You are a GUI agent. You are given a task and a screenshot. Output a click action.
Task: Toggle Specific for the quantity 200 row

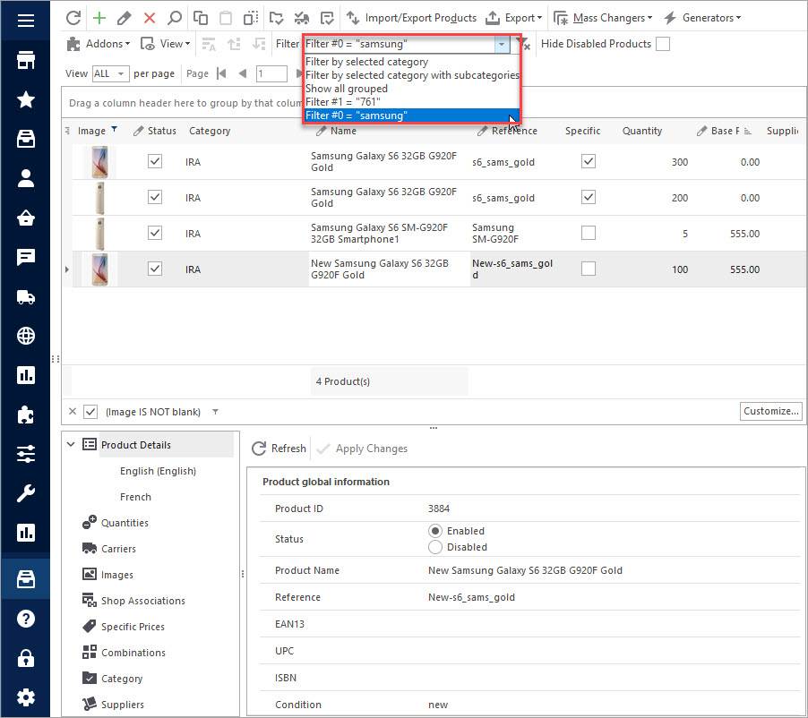tap(589, 197)
